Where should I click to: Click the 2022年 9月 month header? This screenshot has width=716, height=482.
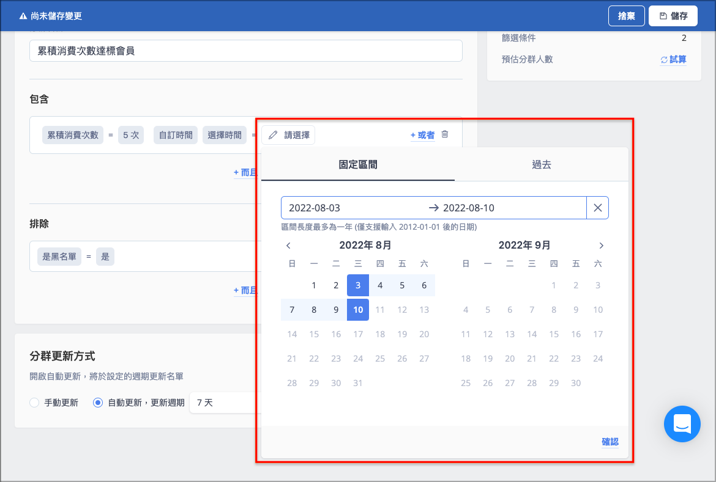524,246
